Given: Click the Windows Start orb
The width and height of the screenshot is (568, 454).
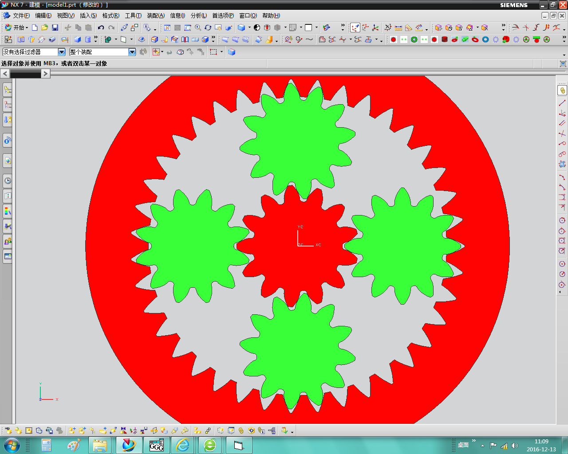Looking at the screenshot, I should [12, 445].
